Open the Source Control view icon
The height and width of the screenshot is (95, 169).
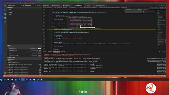[5, 14]
